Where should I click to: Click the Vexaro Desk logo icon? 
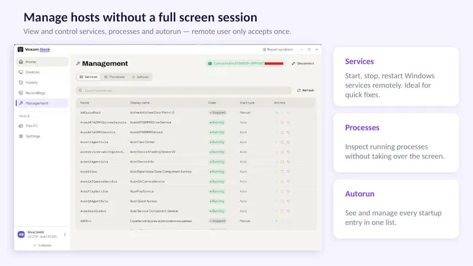20,50
